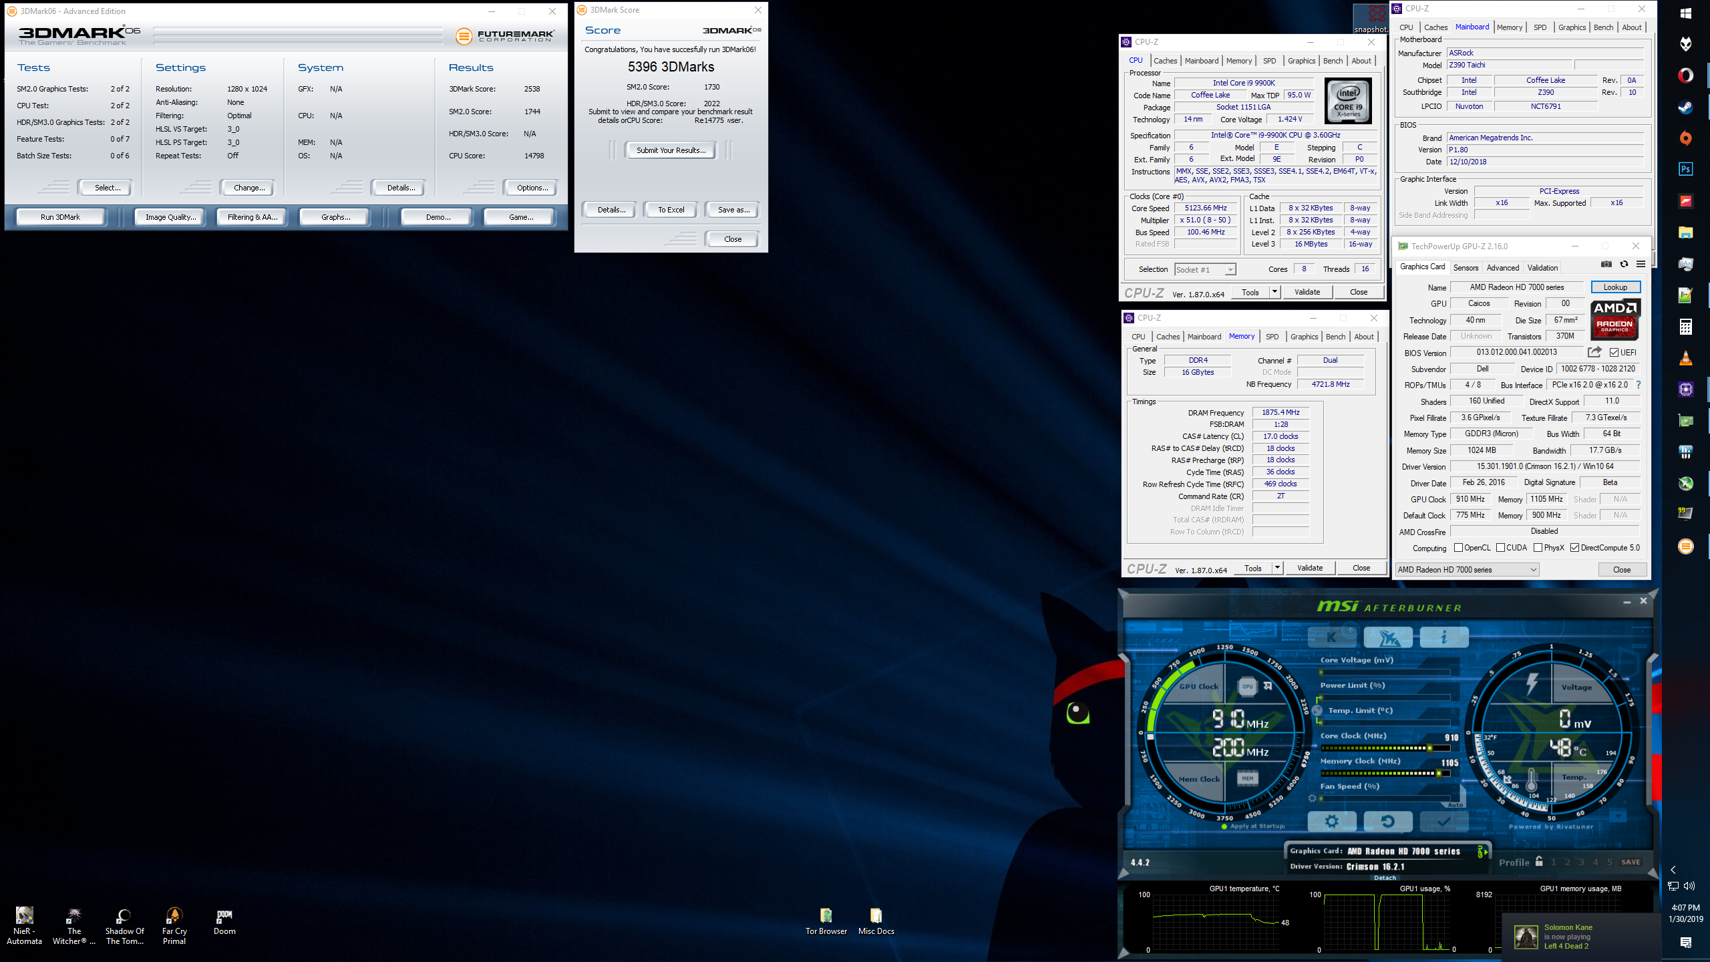Image resolution: width=1710 pixels, height=962 pixels.
Task: Click Detach in Afterburner monitor
Action: (1385, 878)
